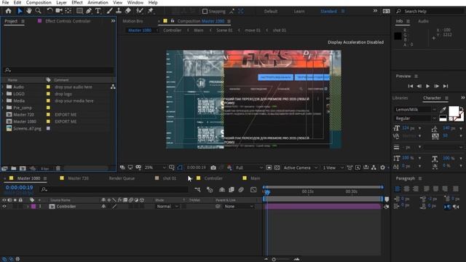
Task: Select the Puppet Pin tool
Action: (151, 11)
